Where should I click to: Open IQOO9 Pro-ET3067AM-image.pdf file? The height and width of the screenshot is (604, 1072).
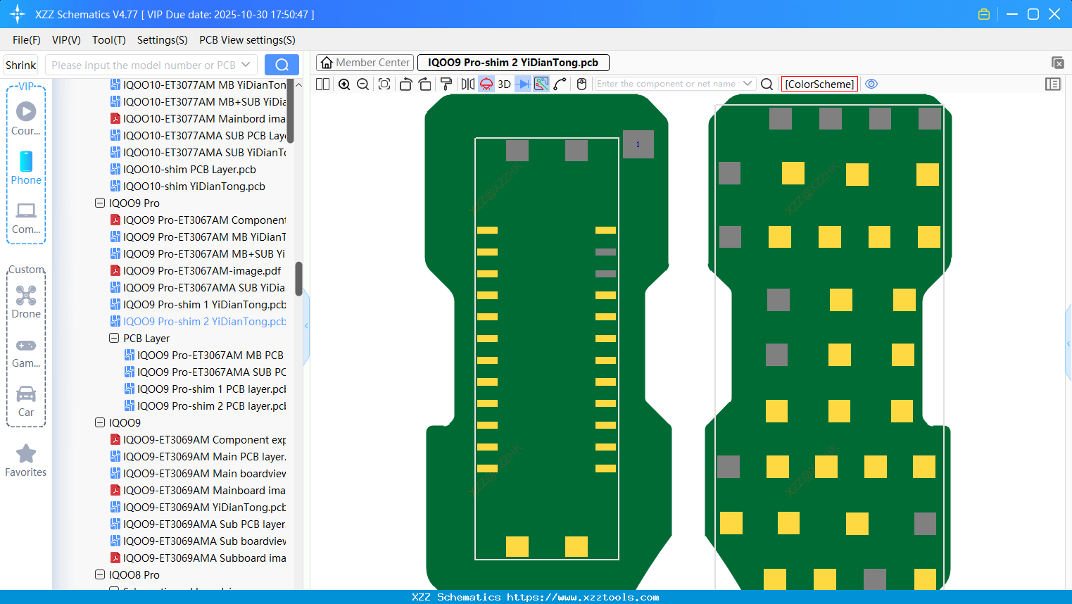point(202,271)
